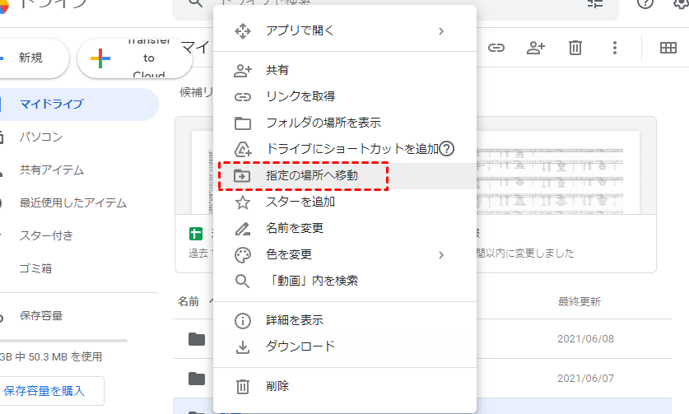Click the add-person icon beside 共有
The image size is (689, 414).
(243, 71)
